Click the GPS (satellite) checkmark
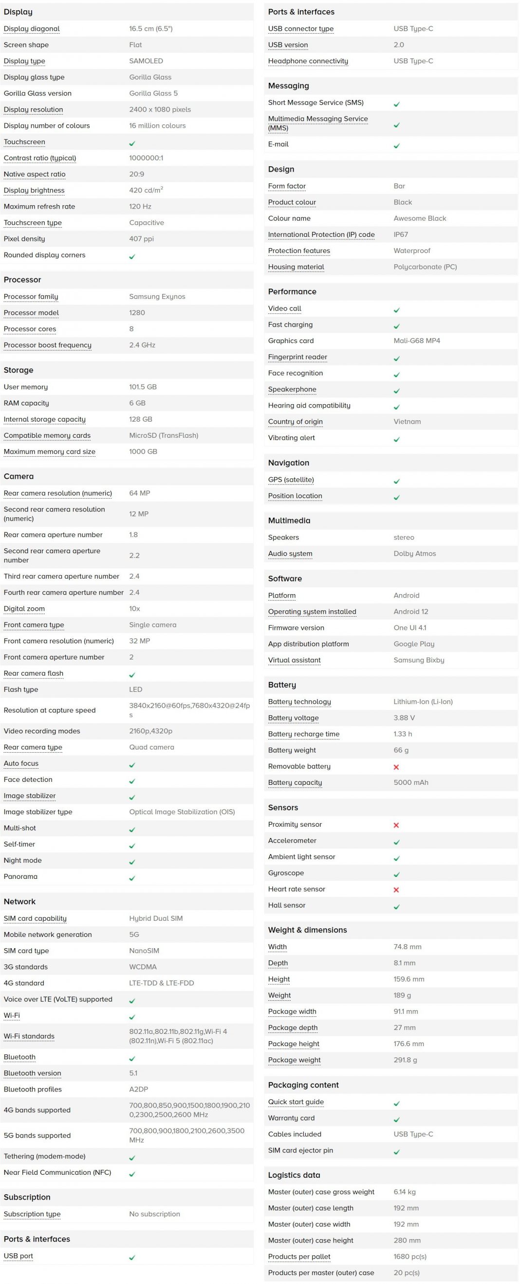Screen dimensions: 520x1284 click(396, 482)
